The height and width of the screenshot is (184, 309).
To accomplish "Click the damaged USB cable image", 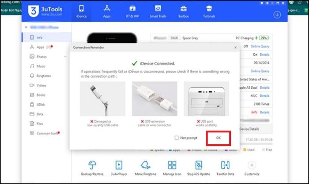I will point(102,99).
